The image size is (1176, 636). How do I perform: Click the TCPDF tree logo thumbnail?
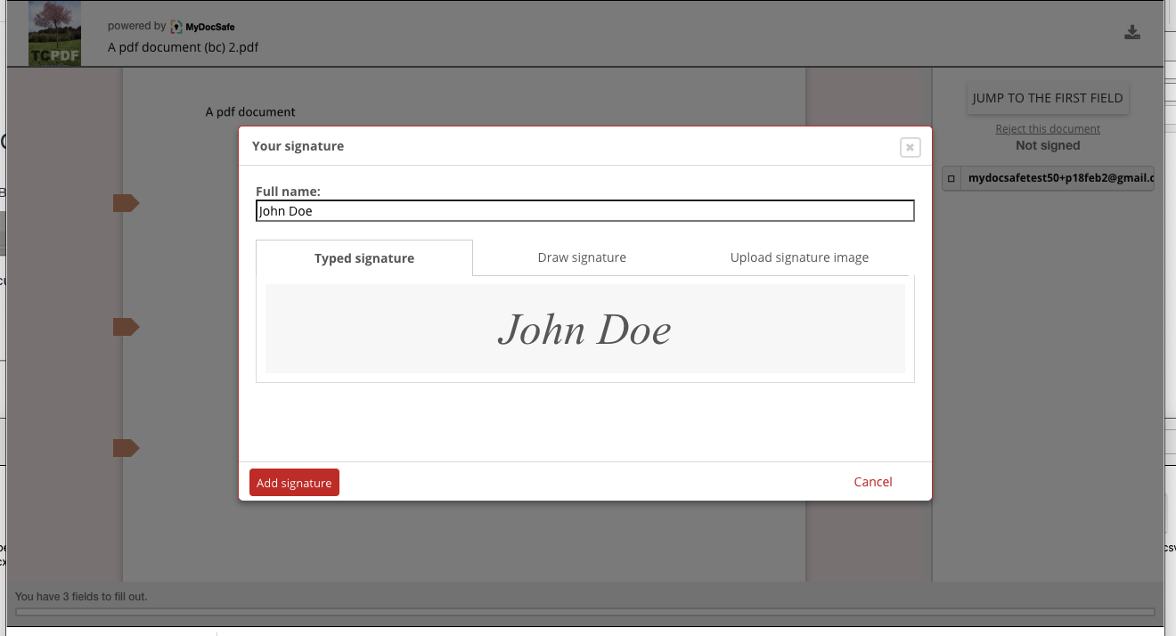pyautogui.click(x=54, y=34)
